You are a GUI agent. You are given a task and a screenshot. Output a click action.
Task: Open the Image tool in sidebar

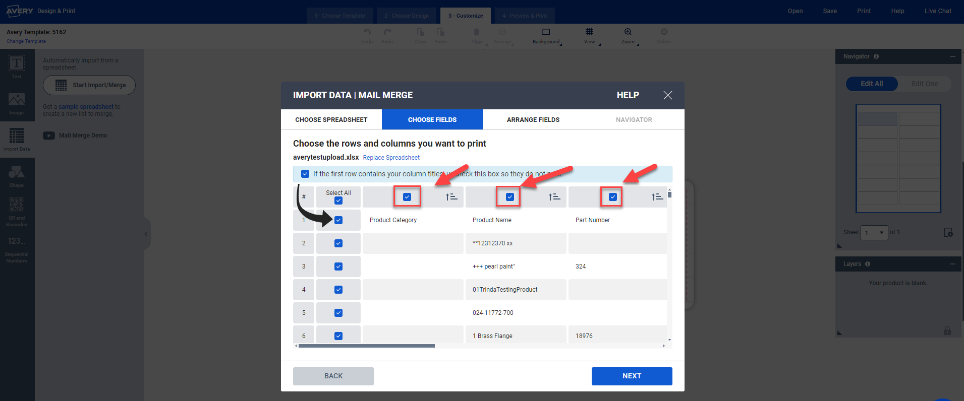(17, 104)
